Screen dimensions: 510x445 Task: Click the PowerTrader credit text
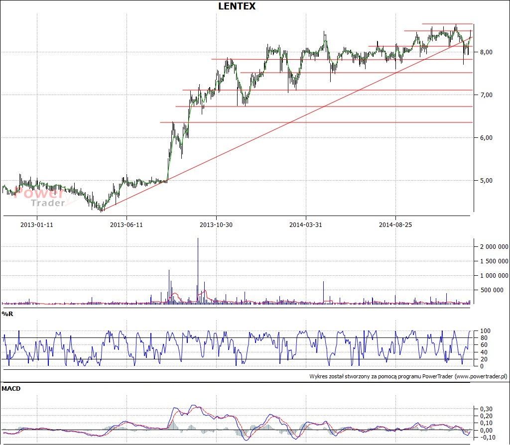(x=408, y=376)
